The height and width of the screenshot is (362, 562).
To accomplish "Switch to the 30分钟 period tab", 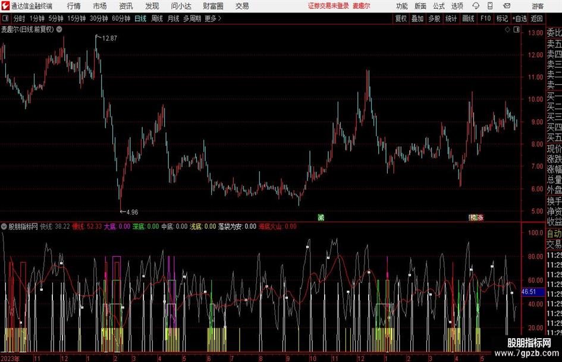I will click(99, 18).
